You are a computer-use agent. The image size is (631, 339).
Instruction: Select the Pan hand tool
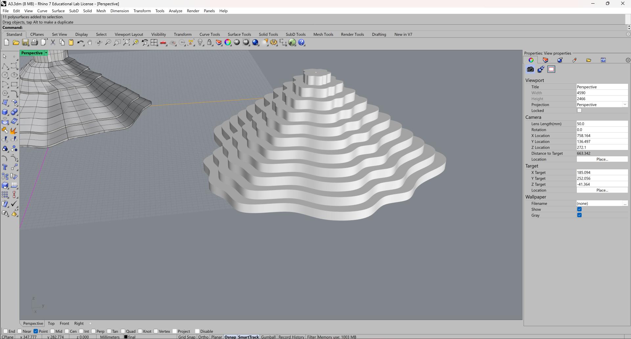coord(89,42)
